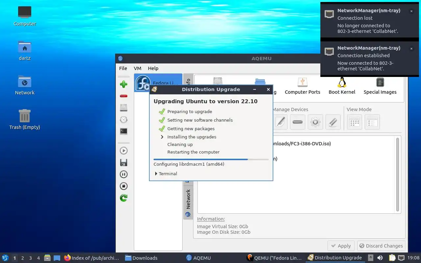Reset the VM with the green refresh icon
Screen dimensions: 421x263
pyautogui.click(x=124, y=198)
